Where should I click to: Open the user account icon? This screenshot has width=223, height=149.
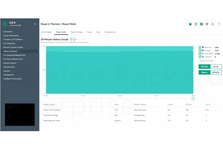click(x=212, y=24)
